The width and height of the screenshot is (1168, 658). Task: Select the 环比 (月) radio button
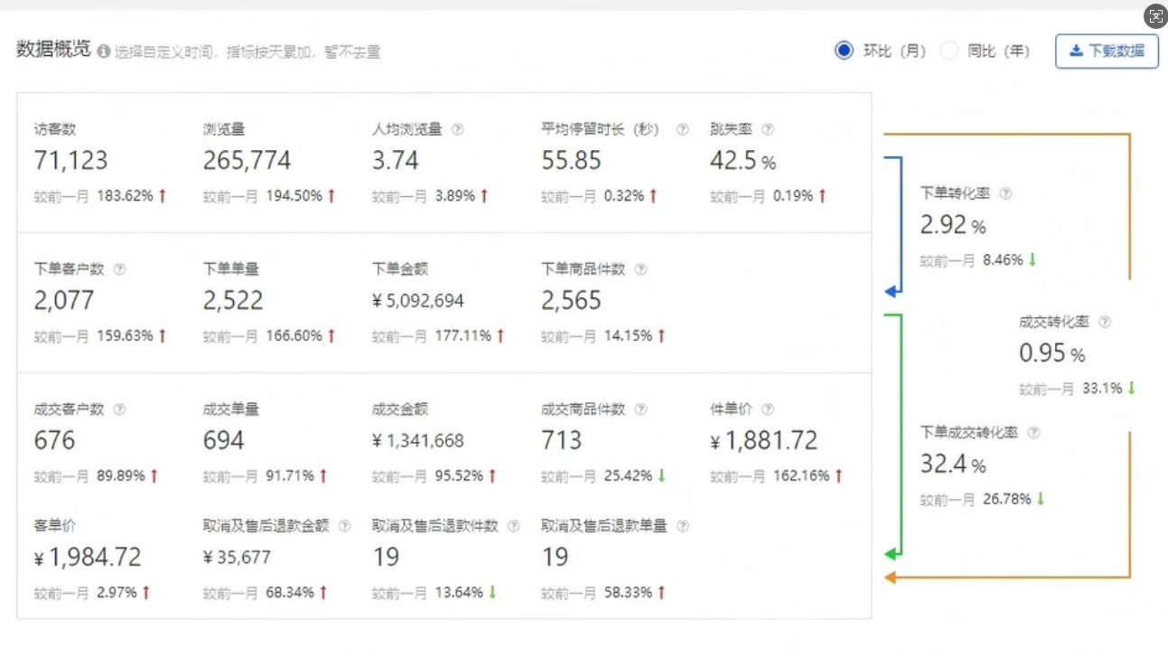pos(844,51)
